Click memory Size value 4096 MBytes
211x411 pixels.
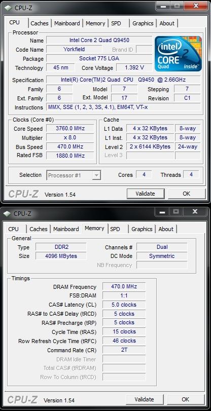[61, 256]
